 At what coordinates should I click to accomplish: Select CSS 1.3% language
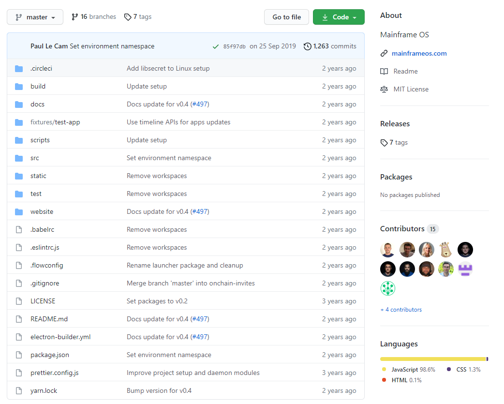click(x=463, y=370)
